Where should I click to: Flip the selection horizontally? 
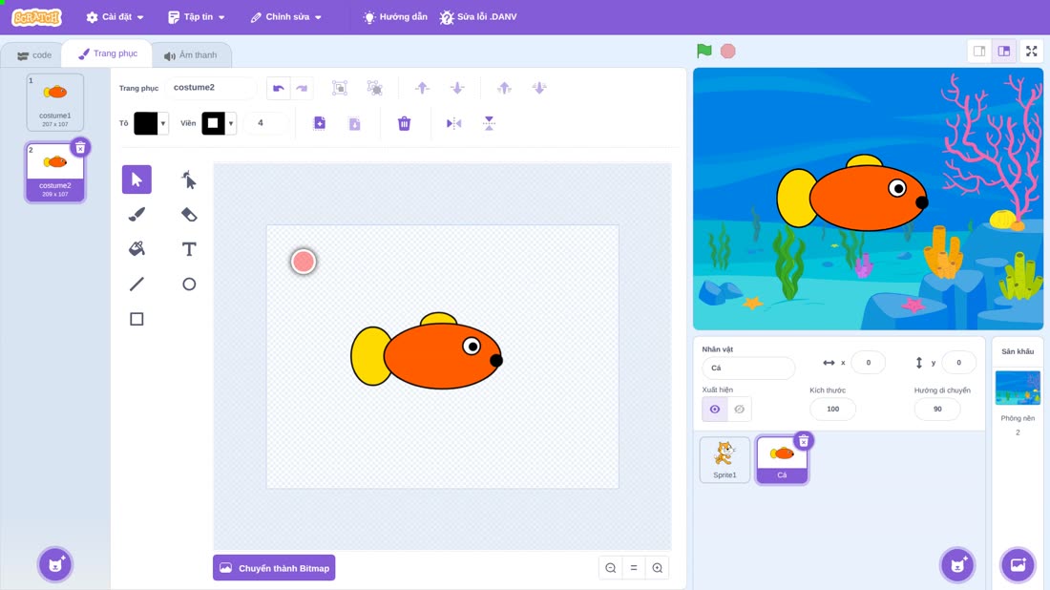click(454, 123)
